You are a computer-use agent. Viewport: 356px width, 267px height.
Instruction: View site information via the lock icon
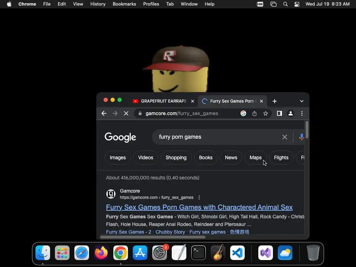(140, 113)
